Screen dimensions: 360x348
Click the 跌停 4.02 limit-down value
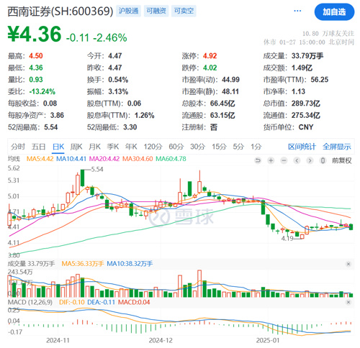click(210, 68)
